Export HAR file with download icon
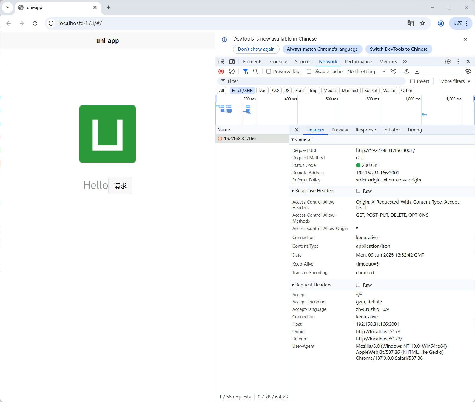Image resolution: width=475 pixels, height=402 pixels. pyautogui.click(x=417, y=72)
